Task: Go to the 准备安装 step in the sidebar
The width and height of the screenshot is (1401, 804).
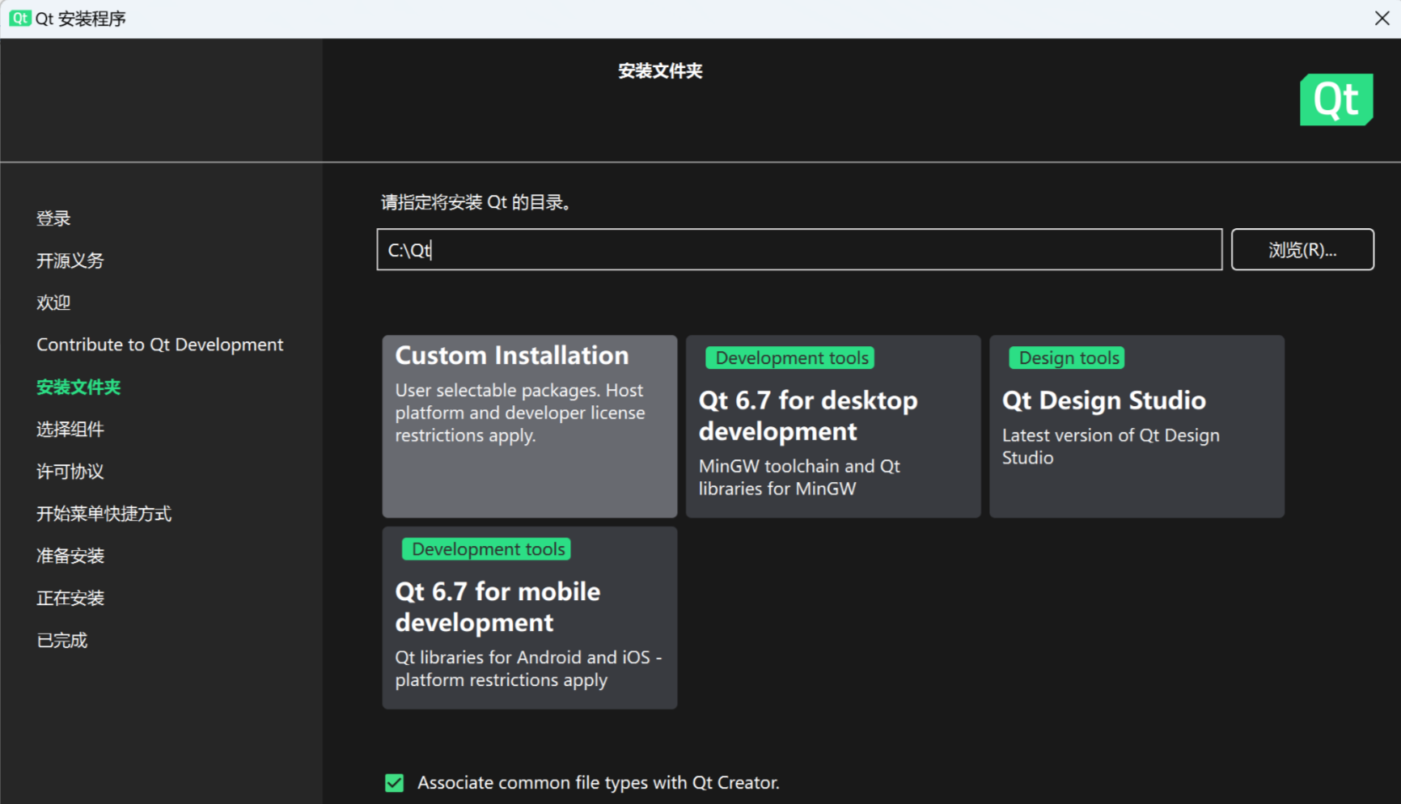Action: 70,556
